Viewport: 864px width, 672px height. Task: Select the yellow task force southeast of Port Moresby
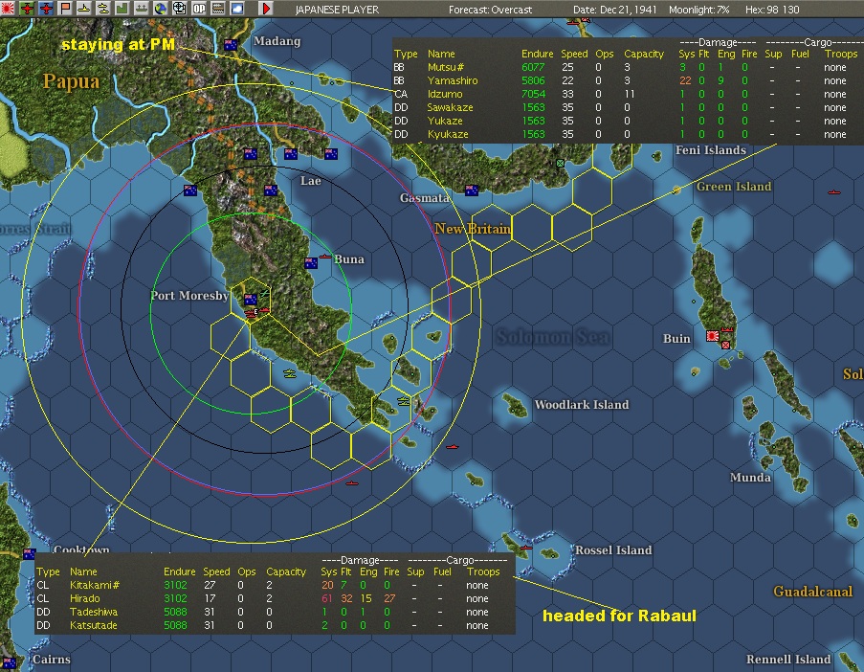(290, 373)
